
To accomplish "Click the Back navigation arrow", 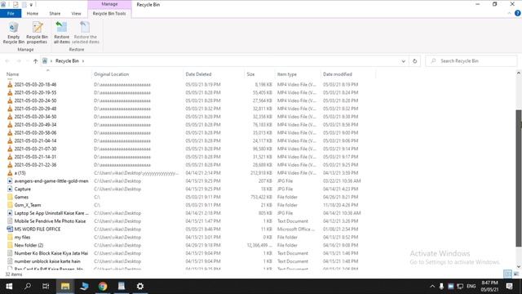I will pyautogui.click(x=7, y=61).
